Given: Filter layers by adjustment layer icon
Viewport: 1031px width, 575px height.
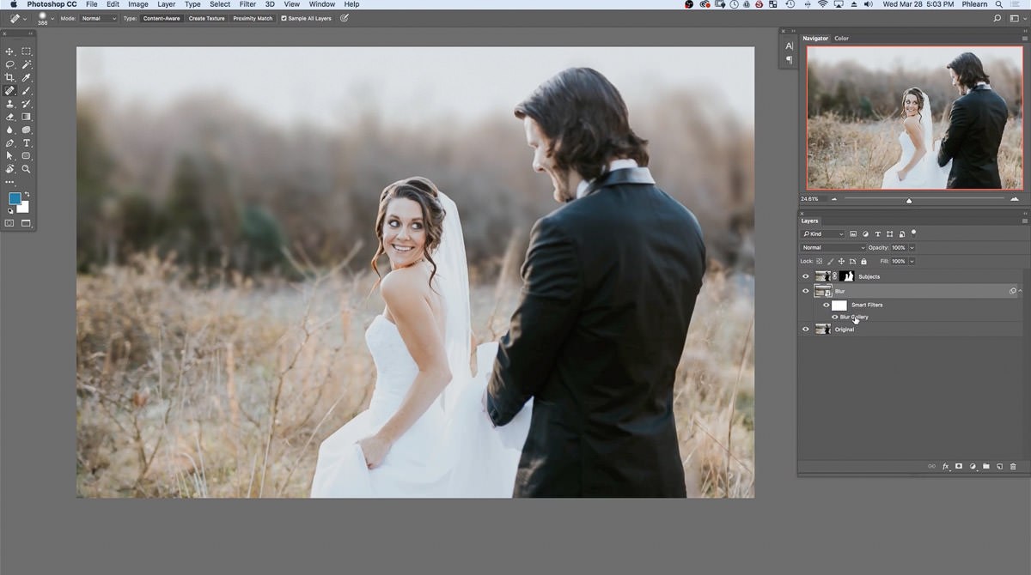Looking at the screenshot, I should (865, 233).
